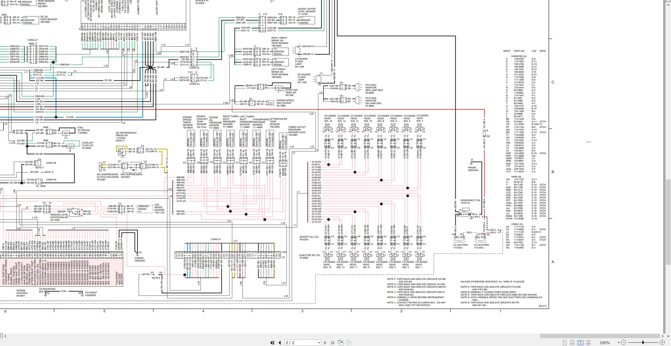
Task: Click the FRAME GROUND label
Action: (x=473, y=169)
